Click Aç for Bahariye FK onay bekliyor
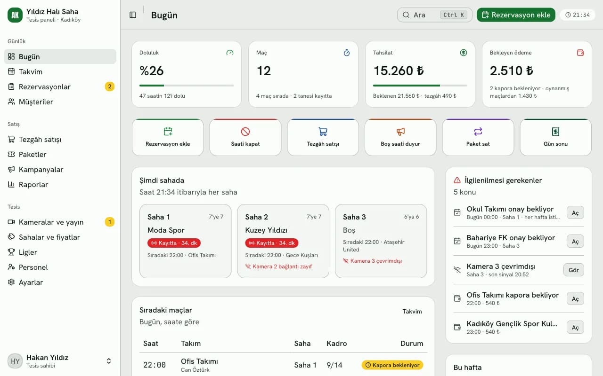 [x=575, y=241]
